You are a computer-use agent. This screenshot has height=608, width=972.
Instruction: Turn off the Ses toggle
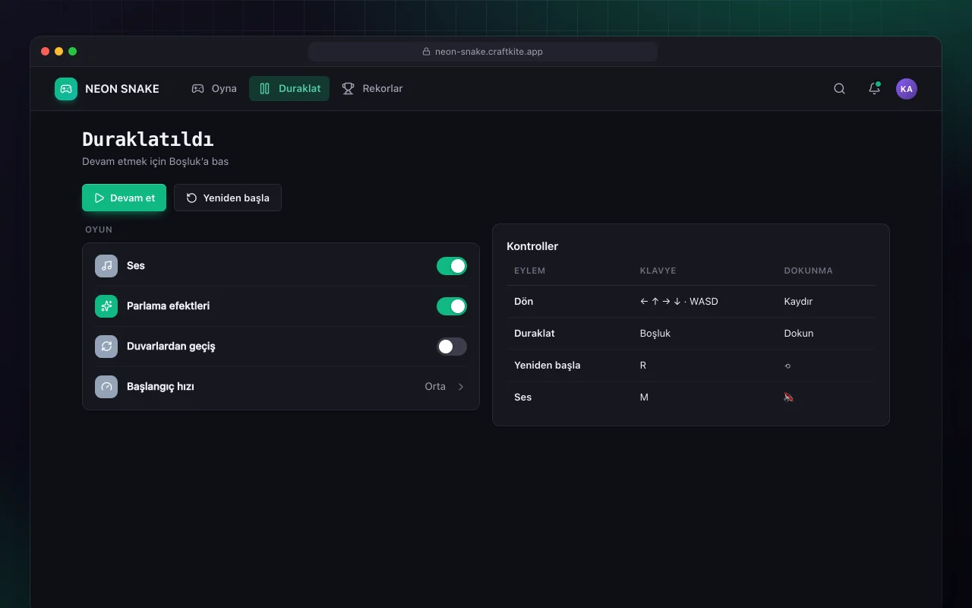click(x=452, y=266)
